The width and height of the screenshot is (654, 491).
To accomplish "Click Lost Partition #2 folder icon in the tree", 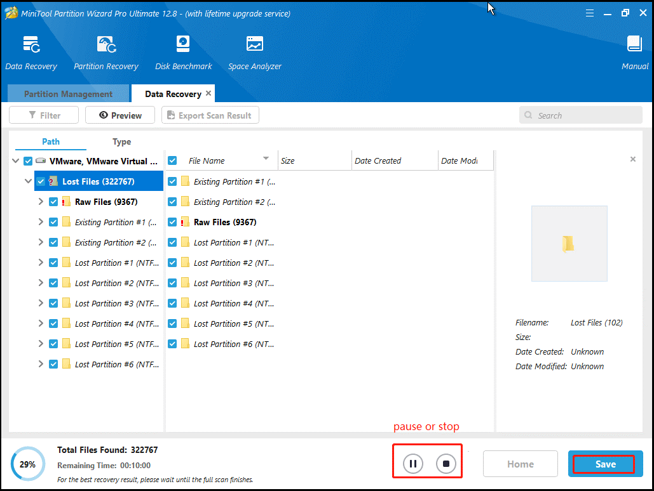I will click(66, 283).
